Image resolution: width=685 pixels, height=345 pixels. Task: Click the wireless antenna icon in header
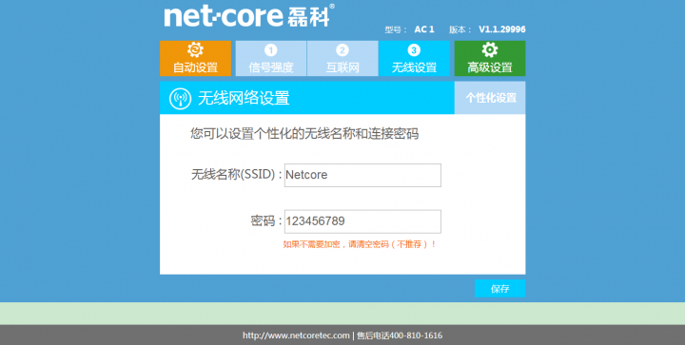click(x=180, y=99)
